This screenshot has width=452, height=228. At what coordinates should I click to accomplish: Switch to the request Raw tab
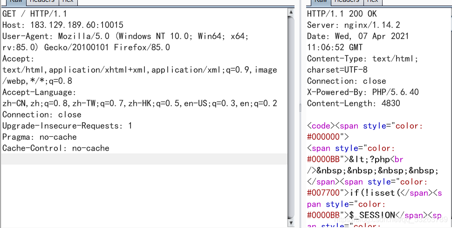click(x=16, y=1)
